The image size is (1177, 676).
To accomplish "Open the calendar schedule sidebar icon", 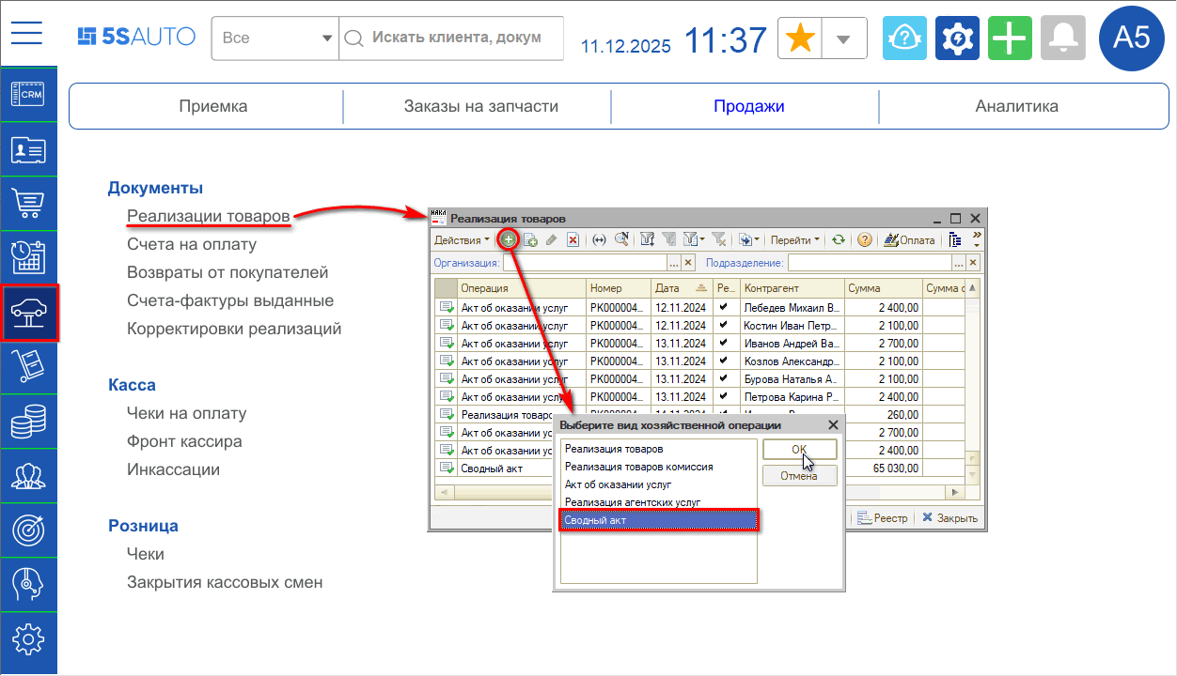I will (x=28, y=256).
